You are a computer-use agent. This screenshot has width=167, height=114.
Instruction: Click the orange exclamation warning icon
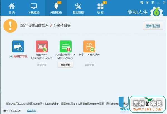pos(10,26)
